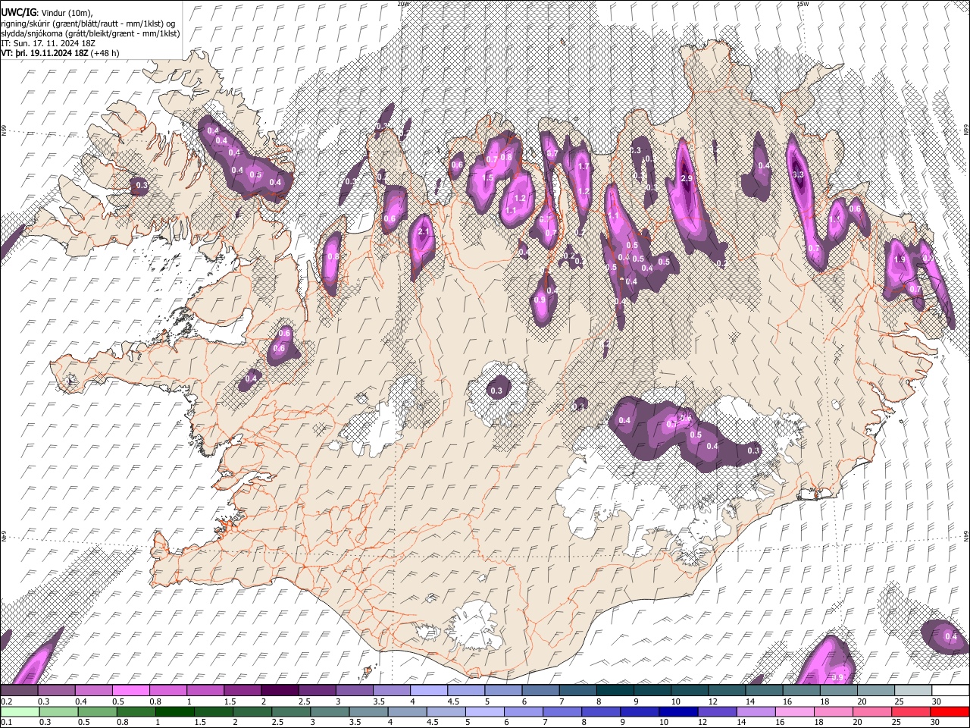Click the mauve swatch above top-row label 0.2
970x728 pixels.
pyautogui.click(x=19, y=691)
